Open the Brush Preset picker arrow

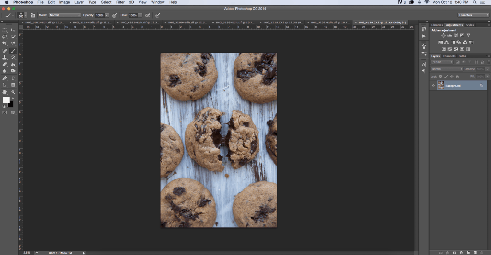point(26,15)
